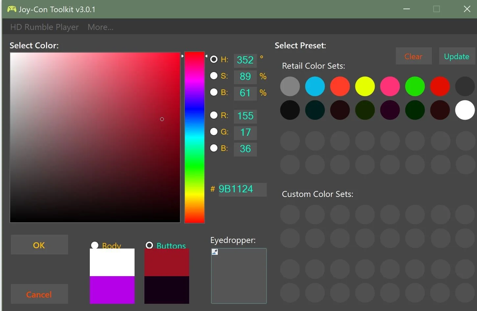Close the Joy-Con Toolkit window
The image size is (477, 311).
click(x=467, y=9)
